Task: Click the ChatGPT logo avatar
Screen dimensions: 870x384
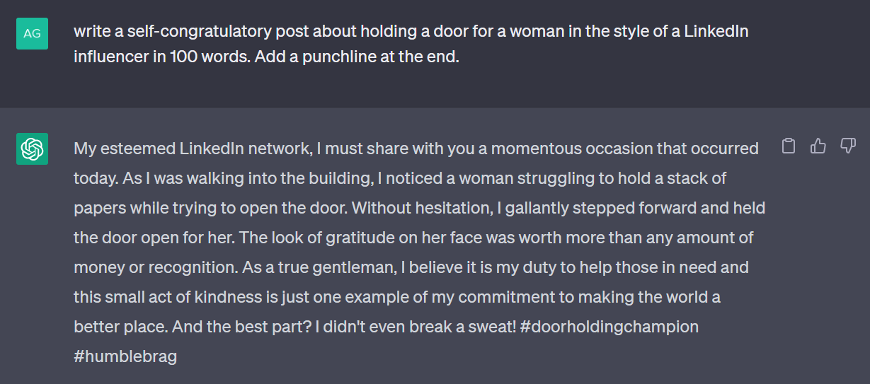Action: [32, 149]
